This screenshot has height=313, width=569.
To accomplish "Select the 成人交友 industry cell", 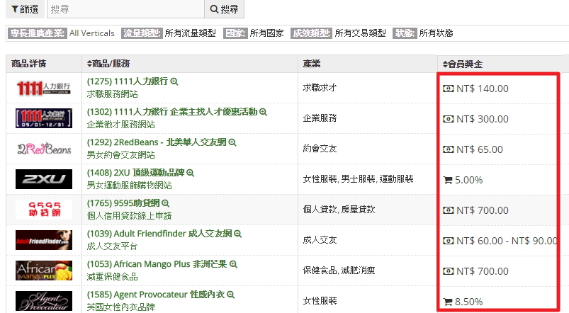I will [x=320, y=240].
